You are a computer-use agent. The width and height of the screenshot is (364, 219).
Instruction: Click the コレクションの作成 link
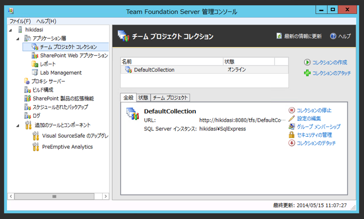(x=330, y=62)
